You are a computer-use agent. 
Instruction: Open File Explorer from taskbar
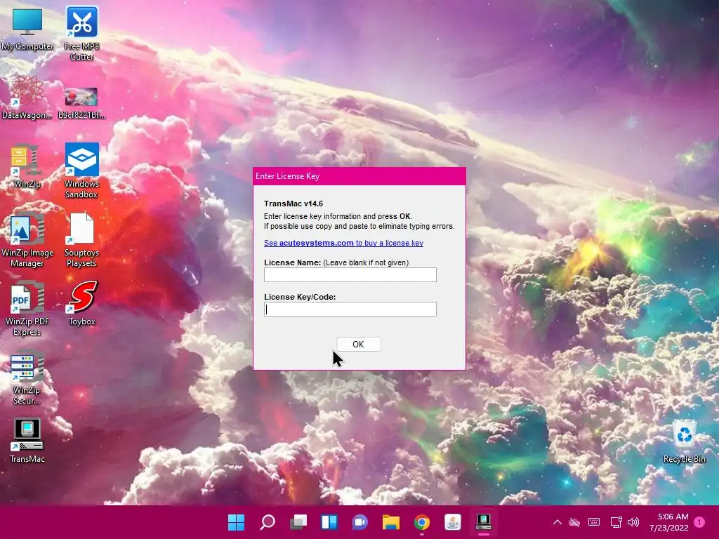pos(390,522)
